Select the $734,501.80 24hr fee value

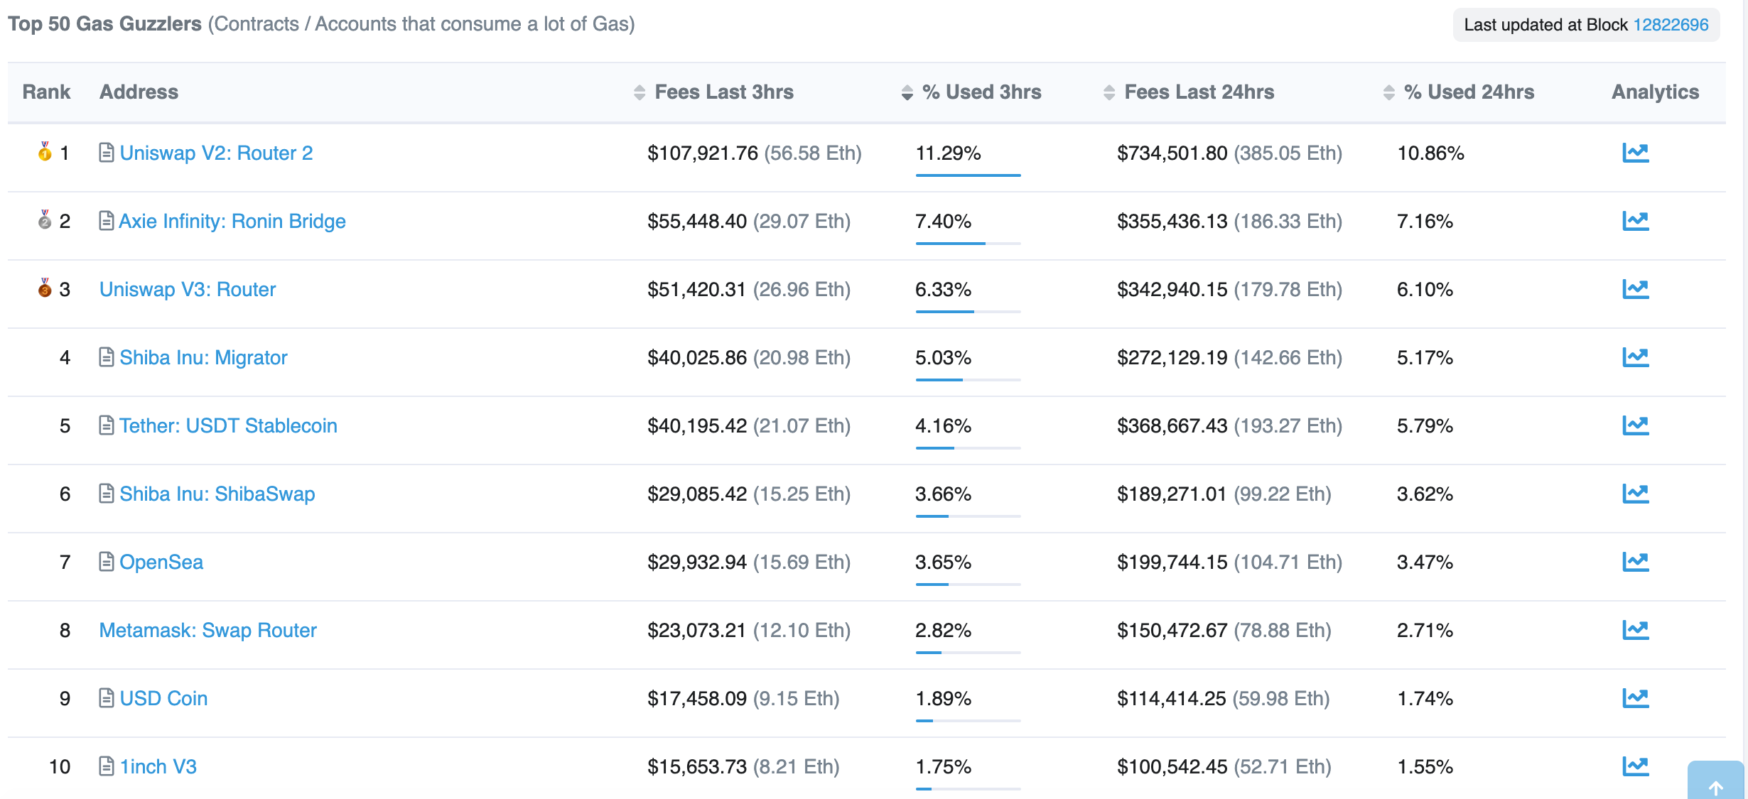click(1172, 153)
